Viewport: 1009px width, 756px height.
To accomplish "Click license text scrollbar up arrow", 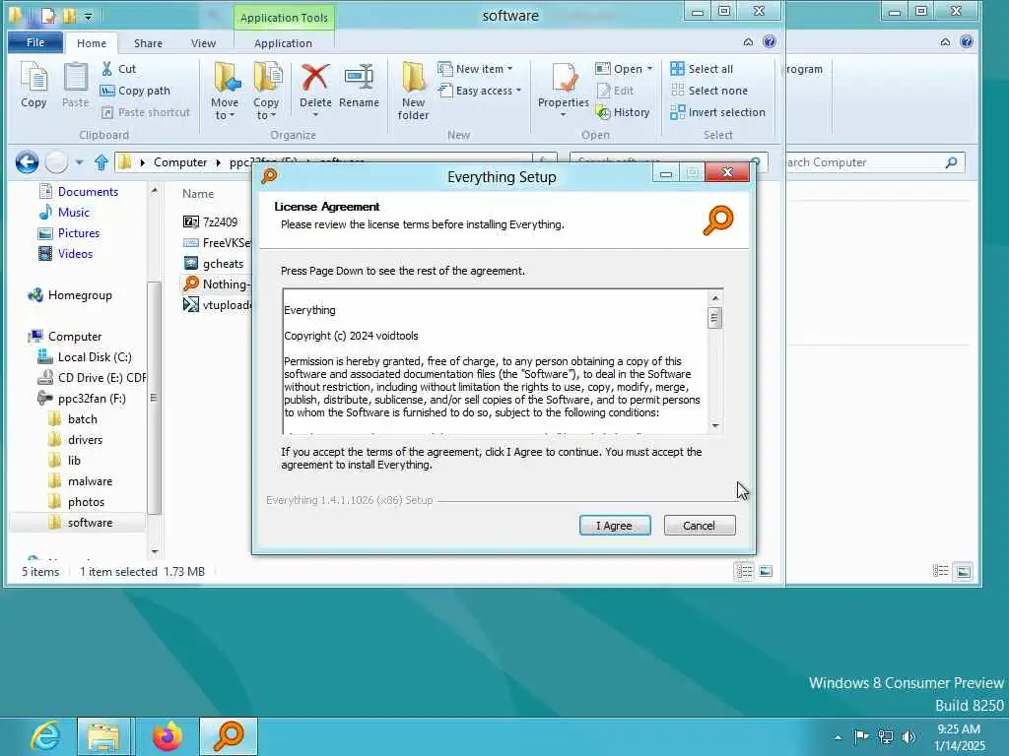I will (x=714, y=298).
